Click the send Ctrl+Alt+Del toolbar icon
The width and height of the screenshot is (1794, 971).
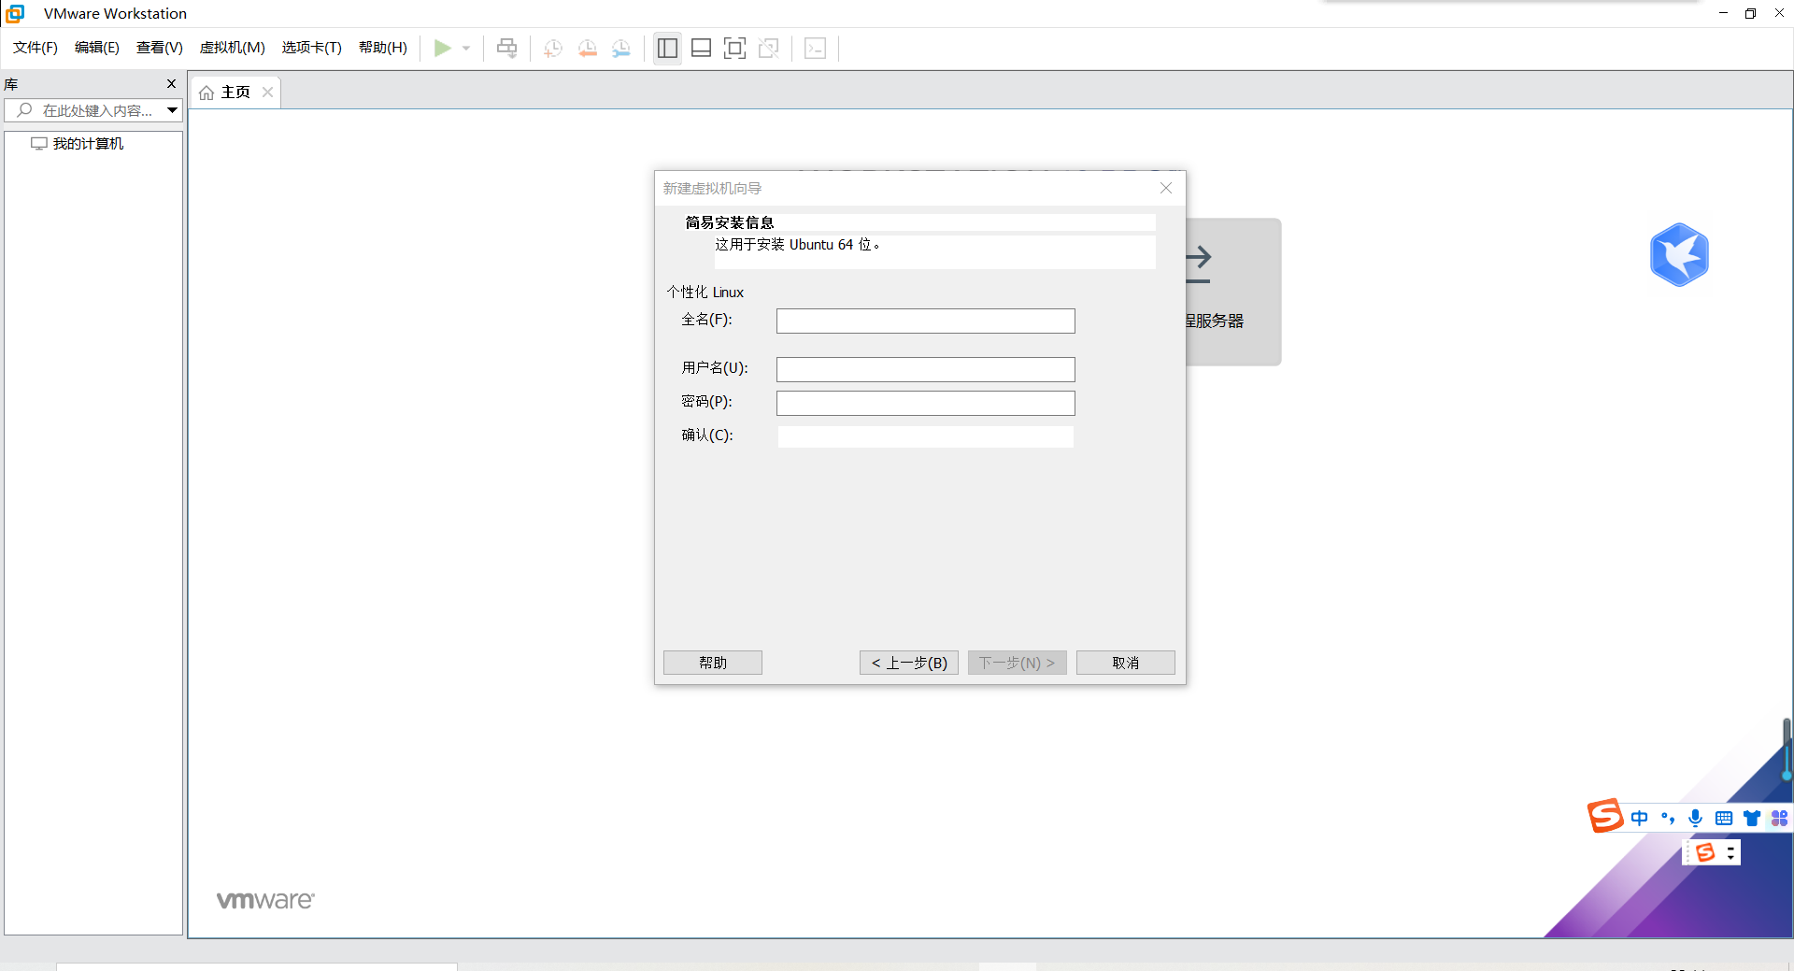(507, 48)
